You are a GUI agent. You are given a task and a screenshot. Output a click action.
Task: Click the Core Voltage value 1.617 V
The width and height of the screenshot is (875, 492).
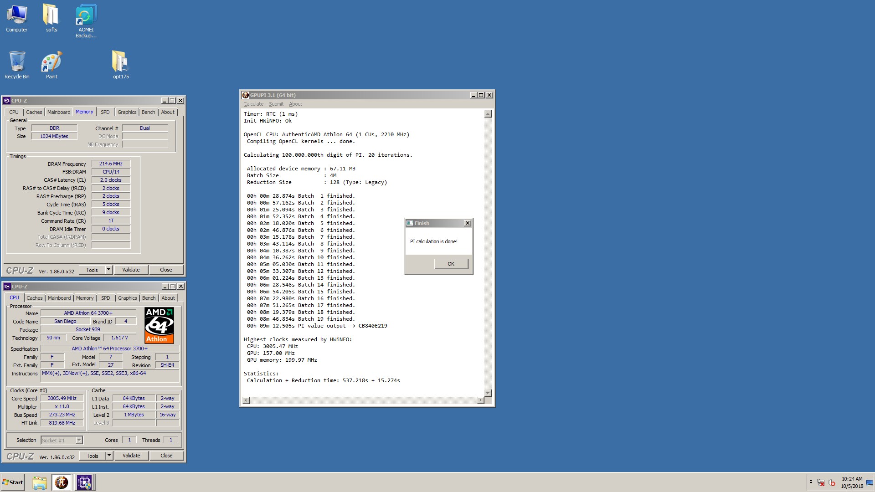(x=119, y=338)
